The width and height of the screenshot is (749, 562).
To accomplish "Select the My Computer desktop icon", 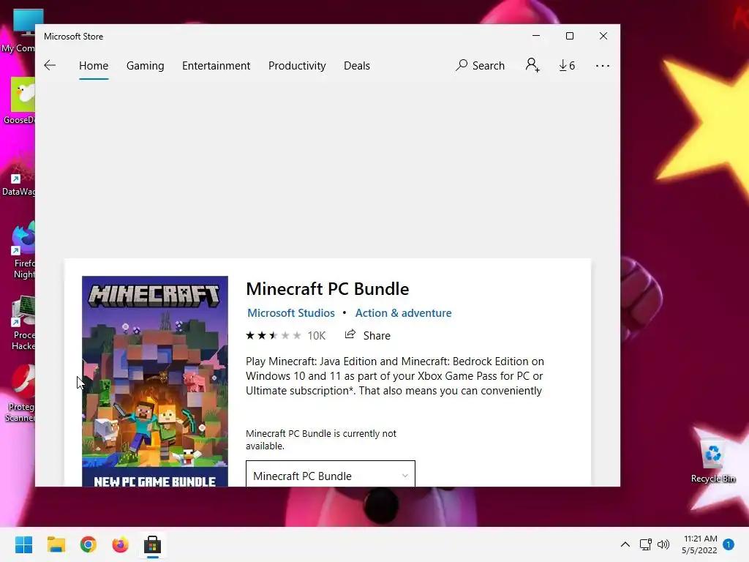I will coord(19,31).
